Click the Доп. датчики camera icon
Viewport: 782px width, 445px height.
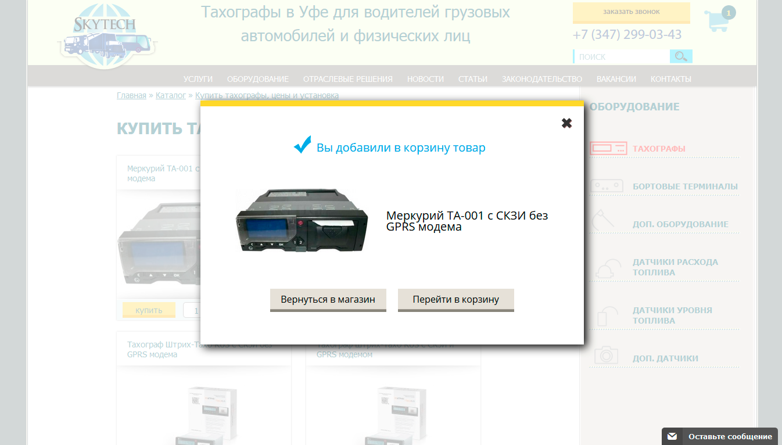coord(606,356)
